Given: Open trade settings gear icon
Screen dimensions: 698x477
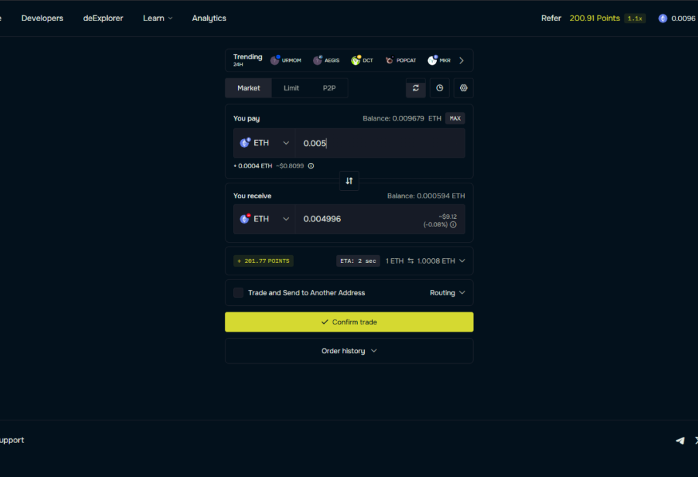Looking at the screenshot, I should 464,88.
